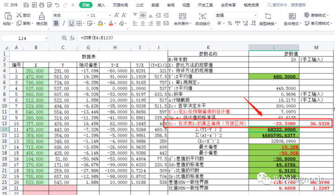Click the eraser clear-format icon
This screenshot has width=335, height=195.
tap(121, 23)
